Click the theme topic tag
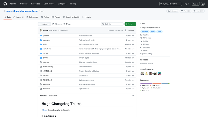 [x=159, y=31]
